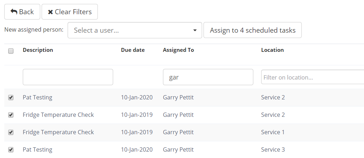Viewport: 364px width, 158px height.
Task: Click the Assigned To filter containing 'gar'
Action: click(x=208, y=77)
